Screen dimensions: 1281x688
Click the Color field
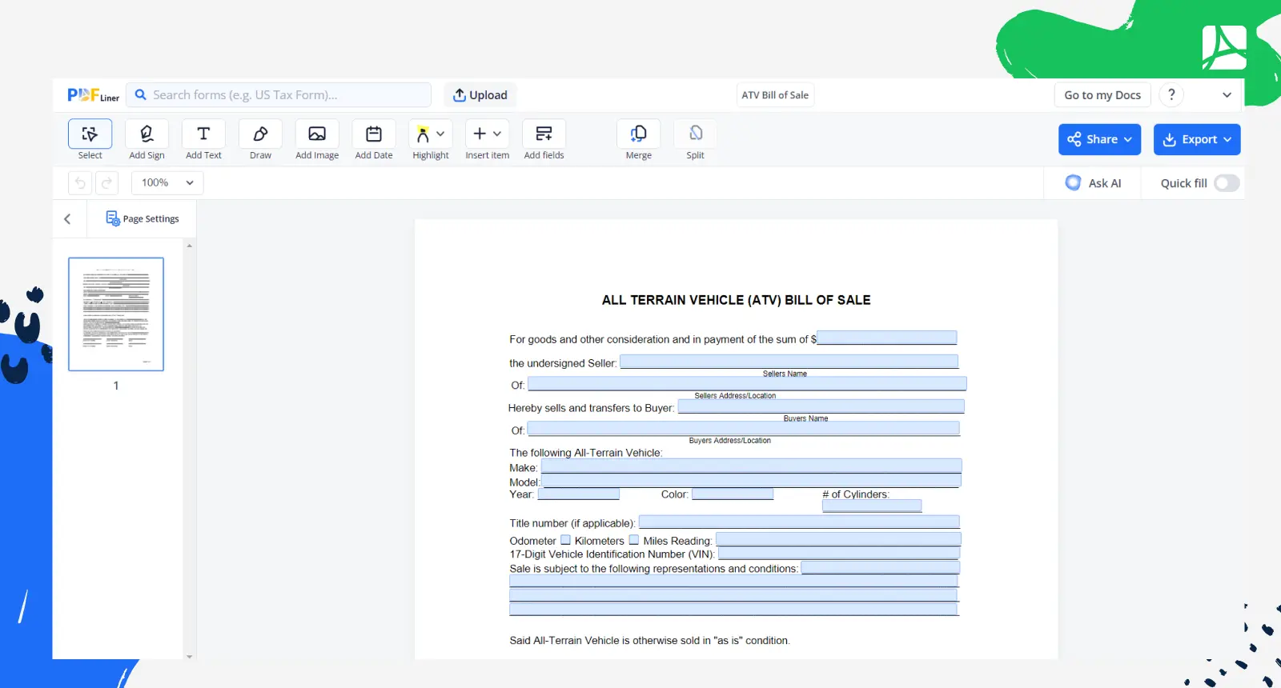tap(733, 494)
